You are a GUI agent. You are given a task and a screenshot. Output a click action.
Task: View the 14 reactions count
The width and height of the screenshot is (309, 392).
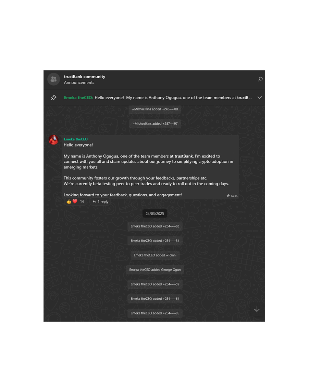[82, 201]
